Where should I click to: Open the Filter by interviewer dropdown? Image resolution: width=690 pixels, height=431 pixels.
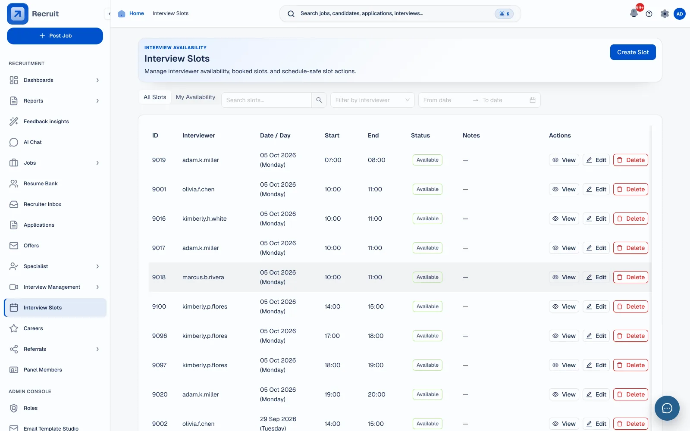[373, 100]
